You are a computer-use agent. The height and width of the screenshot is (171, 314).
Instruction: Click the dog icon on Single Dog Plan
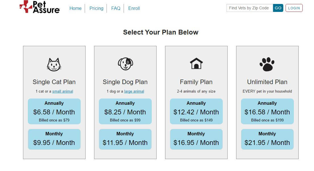coord(125,63)
